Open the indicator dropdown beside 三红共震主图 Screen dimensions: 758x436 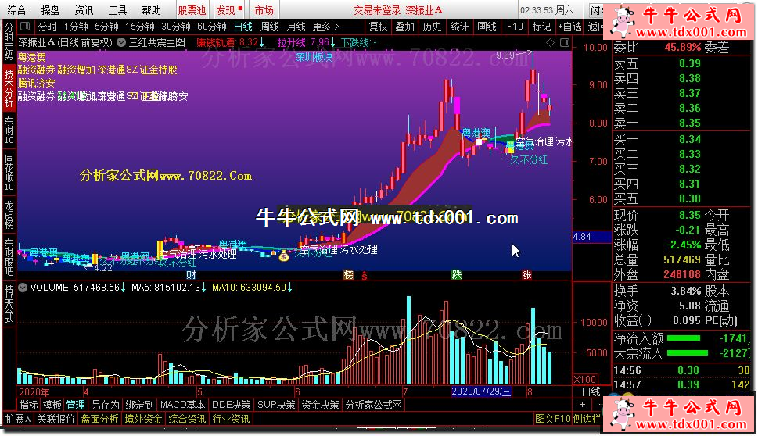121,42
